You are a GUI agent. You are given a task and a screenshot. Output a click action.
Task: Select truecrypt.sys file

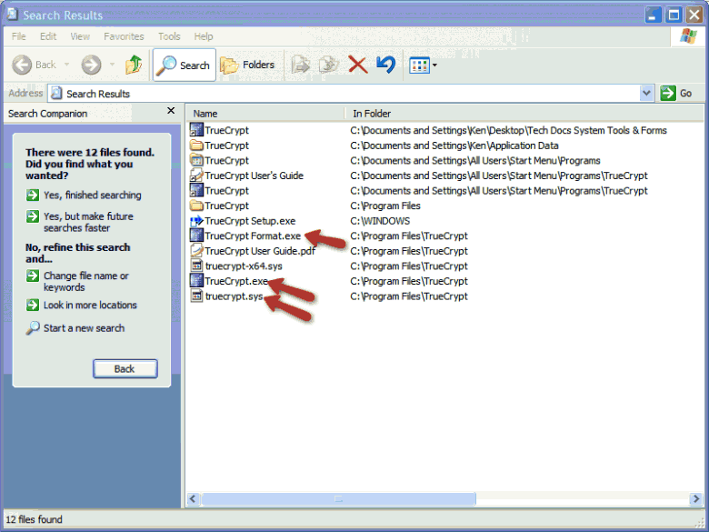coord(227,296)
